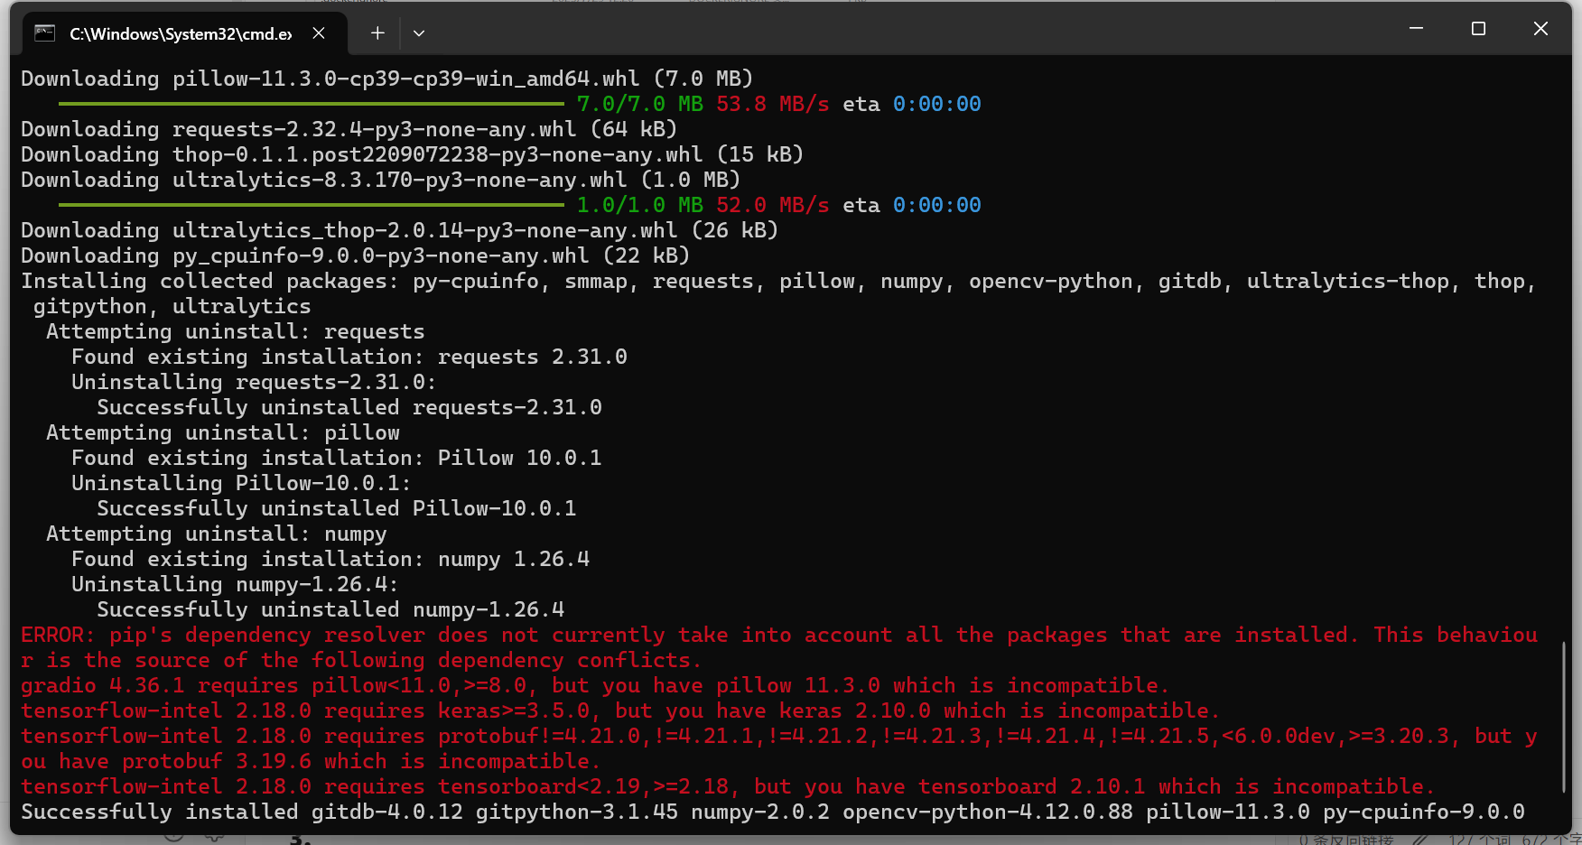This screenshot has height=845, width=1582.
Task: Click the 'requires keras>=3.5.0' error line
Action: pyautogui.click(x=621, y=710)
